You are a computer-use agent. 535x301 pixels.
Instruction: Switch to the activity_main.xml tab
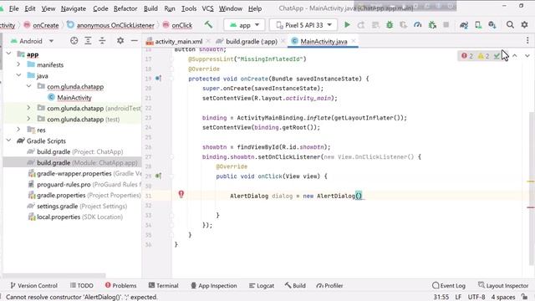click(178, 41)
